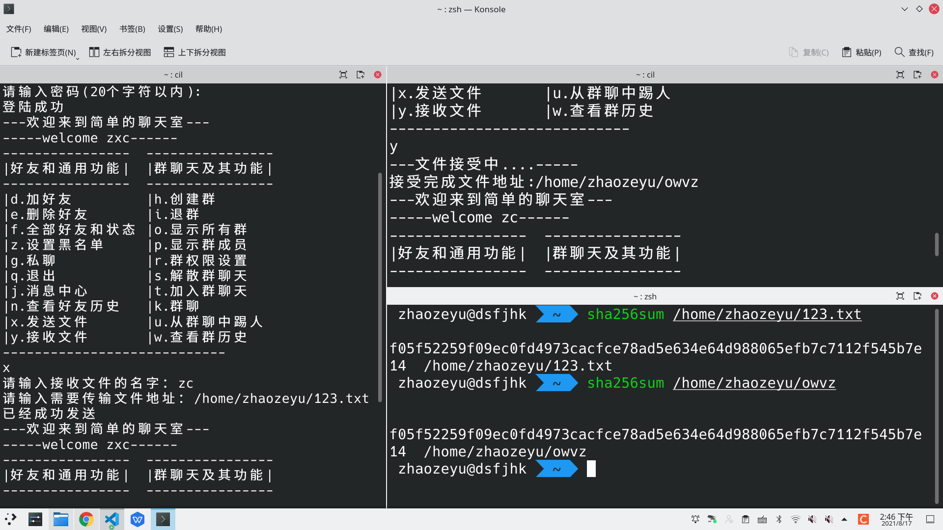The height and width of the screenshot is (530, 943).
Task: Open the 帮助(H) menu
Action: click(x=208, y=29)
